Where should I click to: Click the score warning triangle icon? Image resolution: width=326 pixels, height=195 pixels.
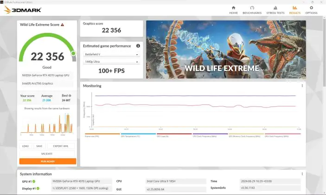coord(63,25)
